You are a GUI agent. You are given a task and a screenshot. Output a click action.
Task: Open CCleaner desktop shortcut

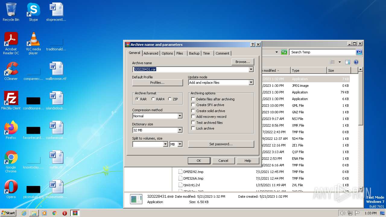point(11,71)
